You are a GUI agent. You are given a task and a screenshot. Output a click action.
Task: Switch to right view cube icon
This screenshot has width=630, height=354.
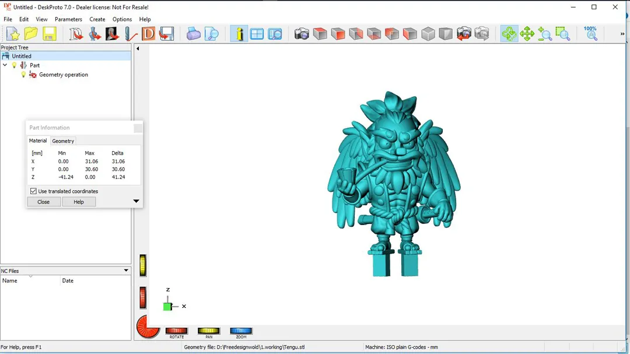356,34
